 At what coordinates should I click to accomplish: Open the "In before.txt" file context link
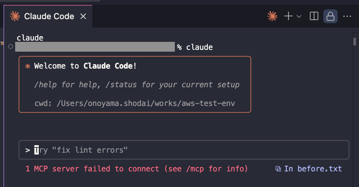point(313,169)
